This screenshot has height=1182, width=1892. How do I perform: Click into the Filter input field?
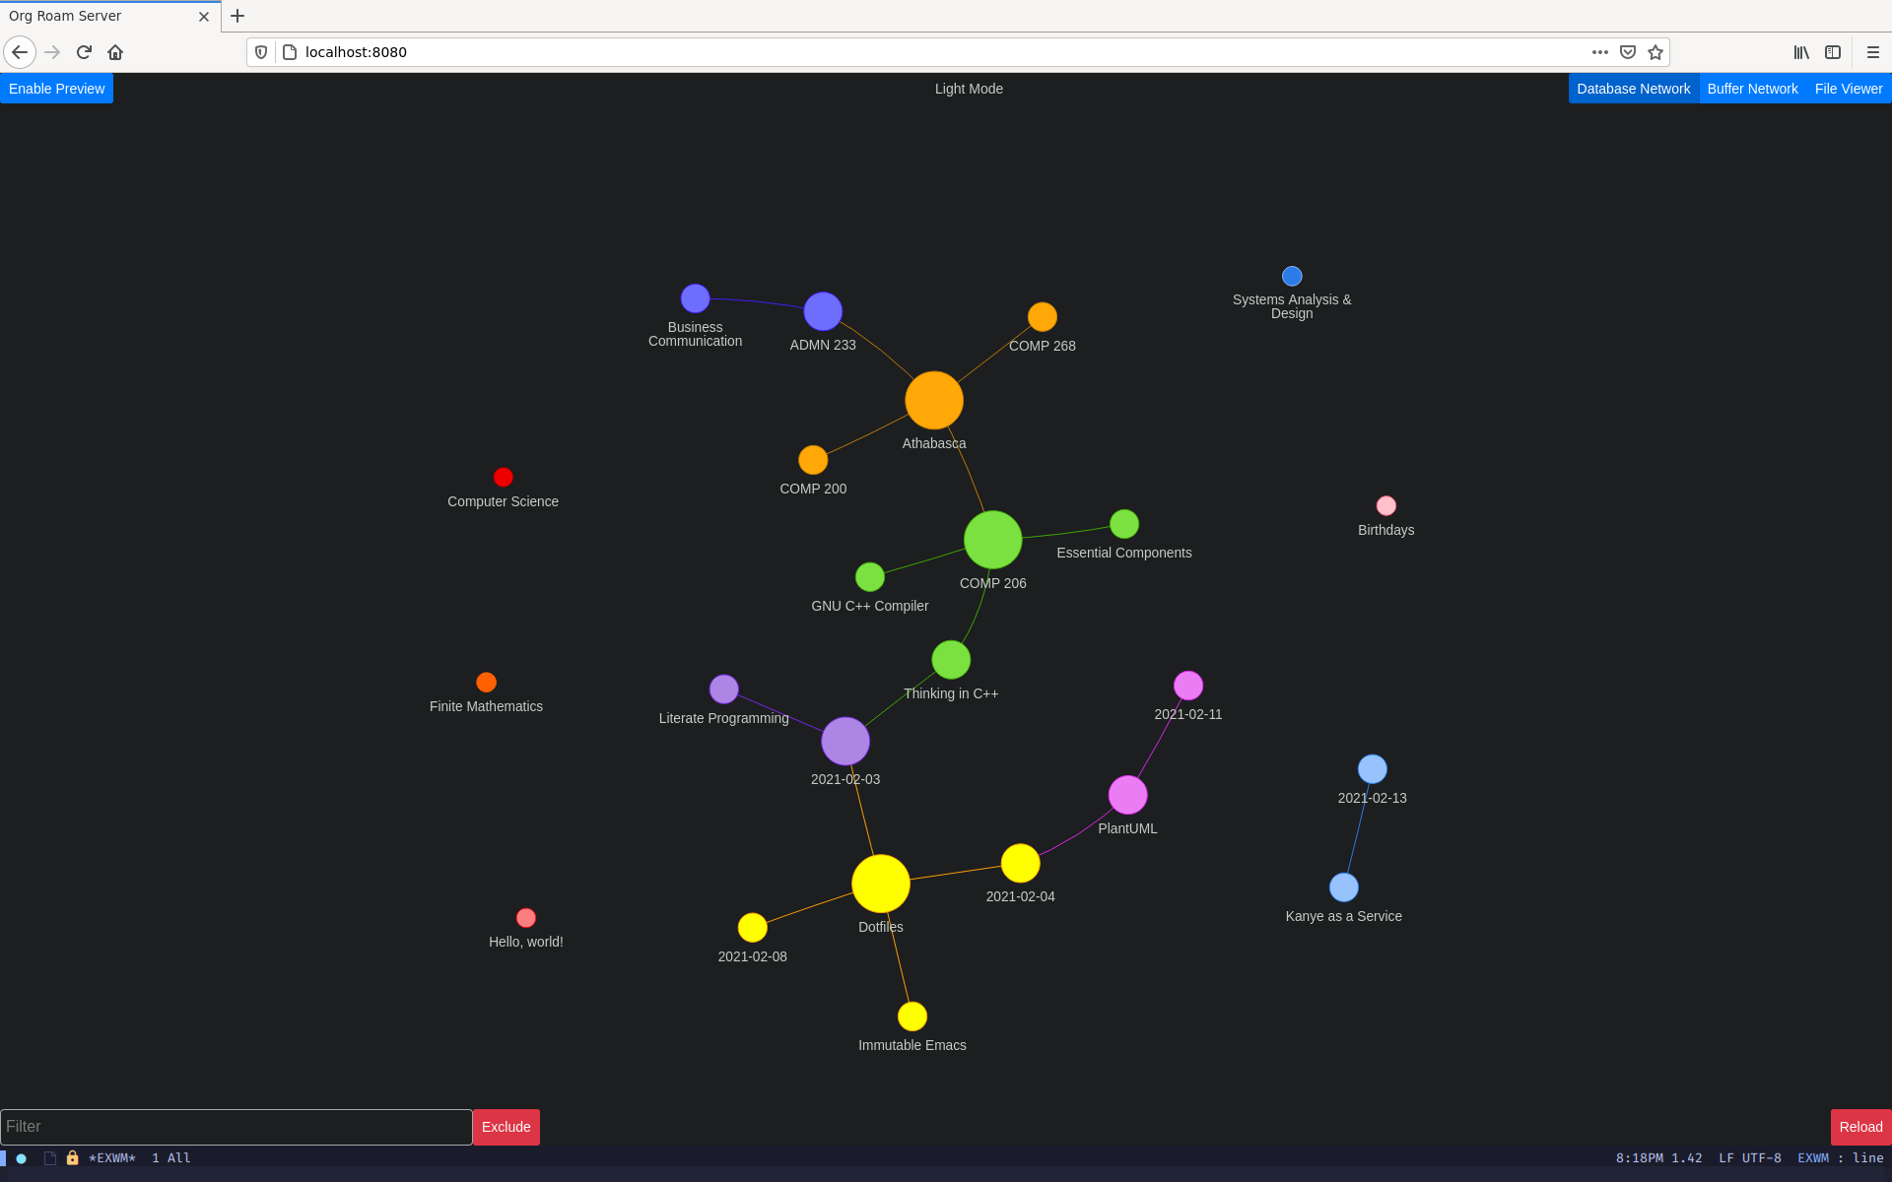pyautogui.click(x=235, y=1126)
